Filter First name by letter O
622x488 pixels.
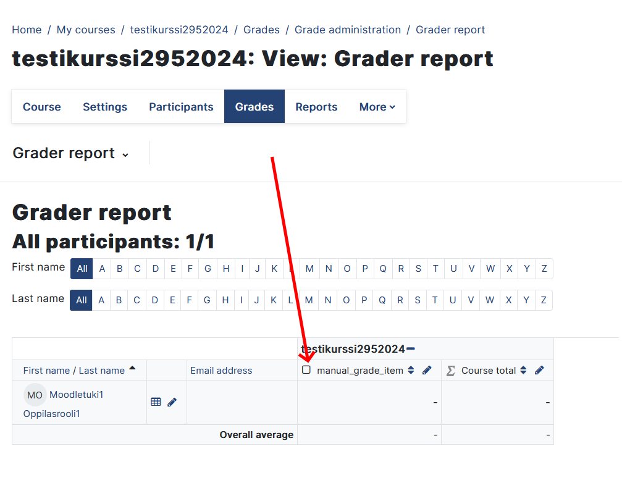tap(347, 269)
